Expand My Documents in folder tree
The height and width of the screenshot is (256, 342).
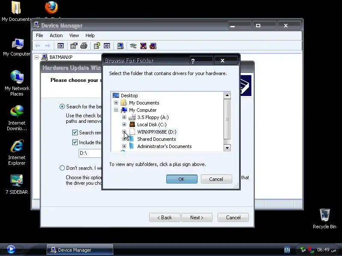click(x=116, y=102)
